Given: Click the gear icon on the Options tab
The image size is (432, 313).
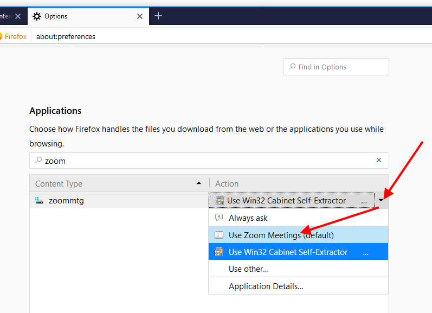Looking at the screenshot, I should tap(37, 16).
